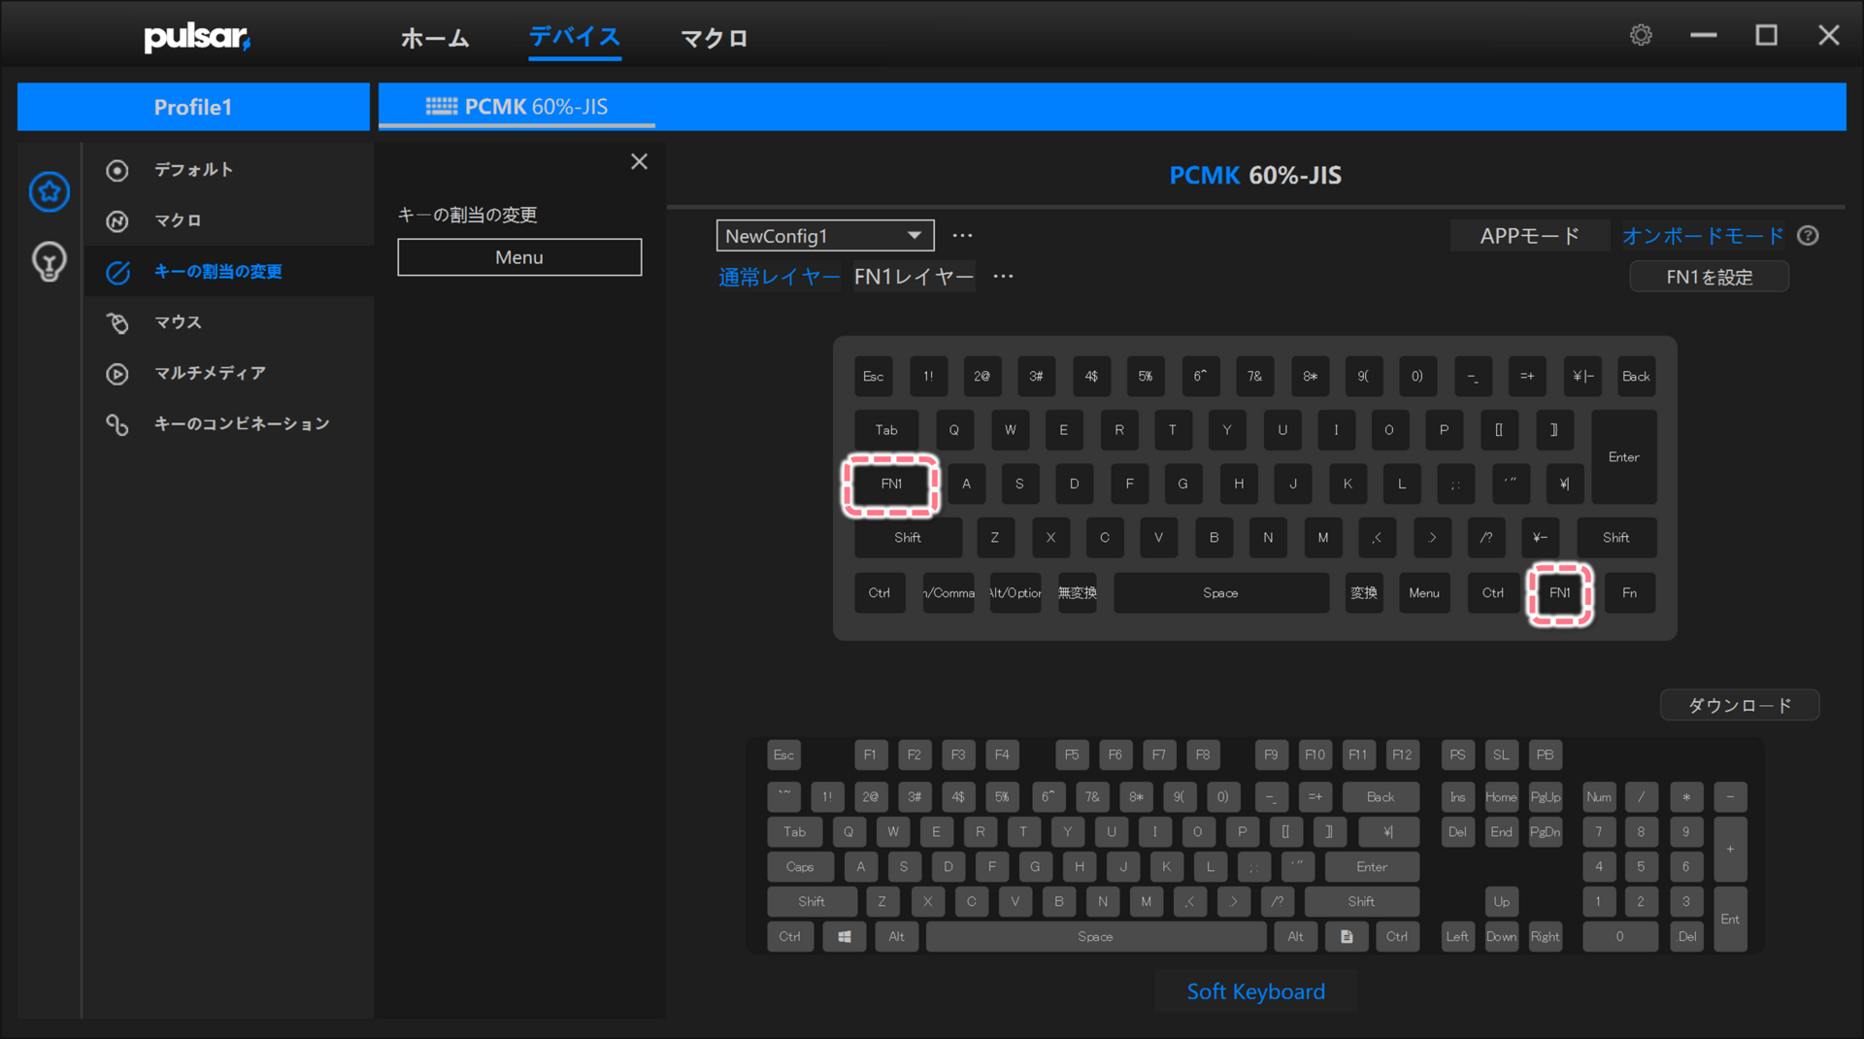
Task: Click the デフォルト radio-style icon
Action: 117,171
